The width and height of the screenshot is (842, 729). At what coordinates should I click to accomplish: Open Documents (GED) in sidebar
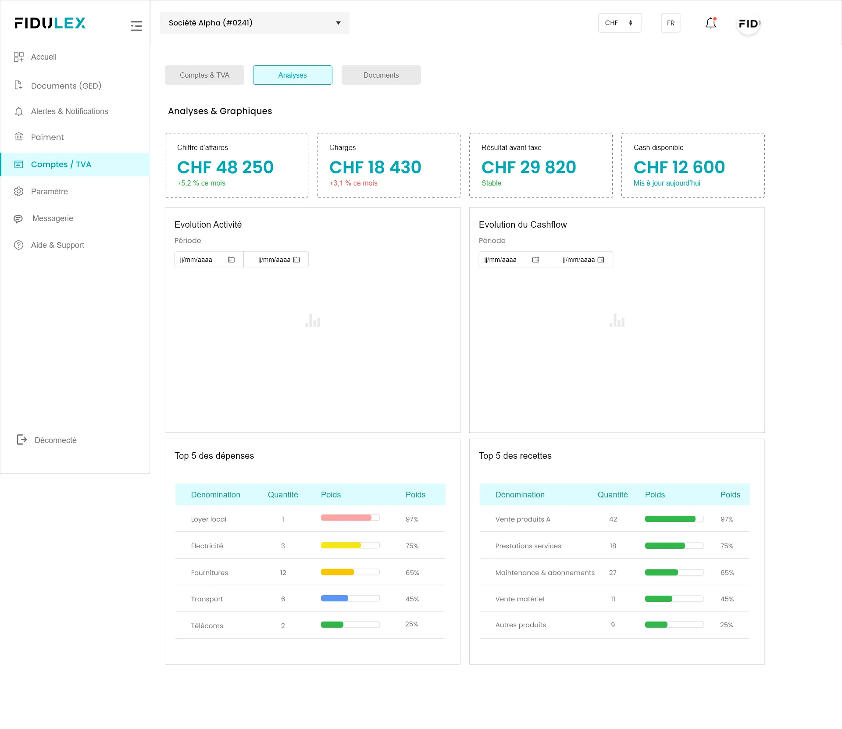click(x=66, y=86)
